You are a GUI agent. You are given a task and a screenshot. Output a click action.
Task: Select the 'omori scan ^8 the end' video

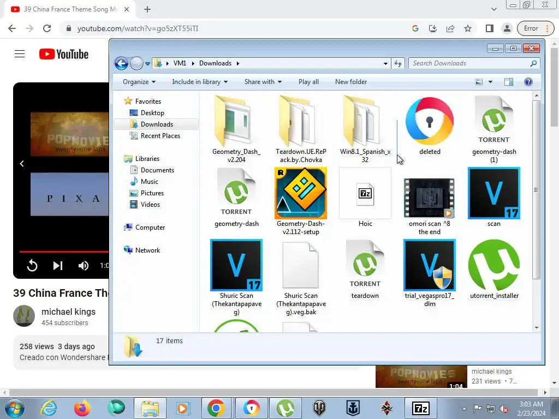click(x=430, y=197)
